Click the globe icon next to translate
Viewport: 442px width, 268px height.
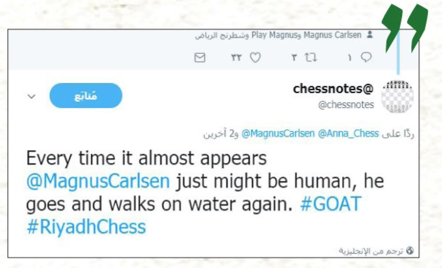click(410, 251)
